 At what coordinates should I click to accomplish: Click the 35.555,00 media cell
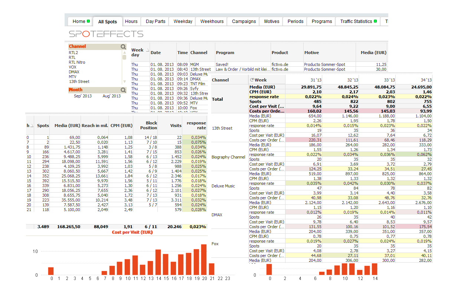click(x=65, y=200)
